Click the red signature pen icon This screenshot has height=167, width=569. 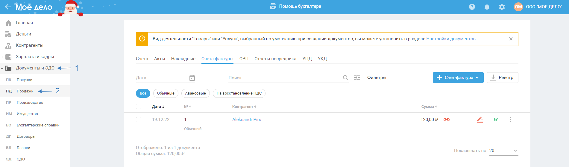480,120
